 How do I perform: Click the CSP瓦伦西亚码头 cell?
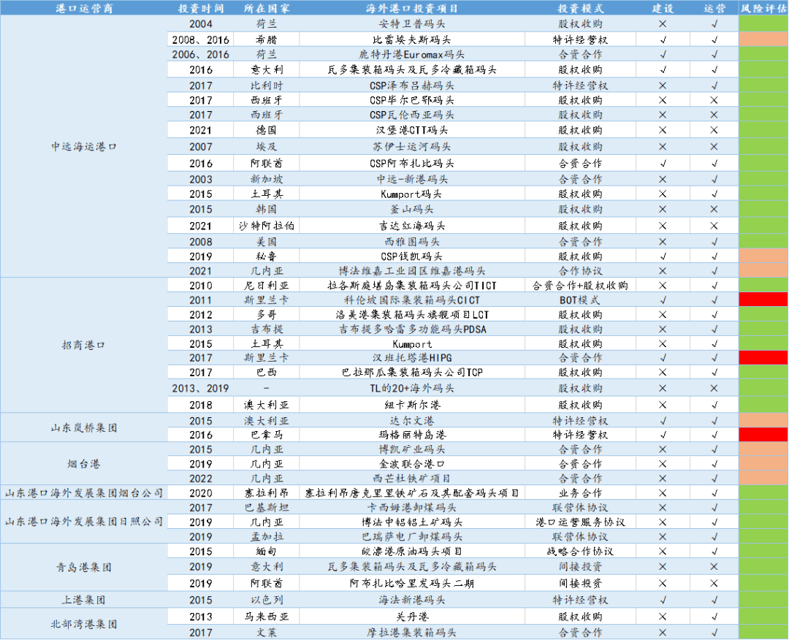412,115
